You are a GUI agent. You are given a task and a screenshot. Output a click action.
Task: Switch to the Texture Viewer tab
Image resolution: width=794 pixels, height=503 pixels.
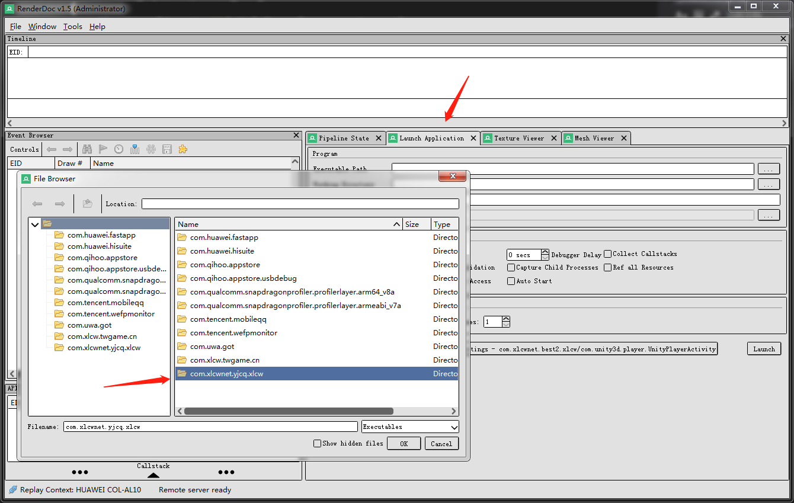(520, 137)
